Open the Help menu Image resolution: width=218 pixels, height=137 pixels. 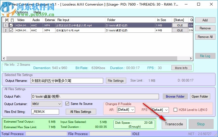(37, 12)
